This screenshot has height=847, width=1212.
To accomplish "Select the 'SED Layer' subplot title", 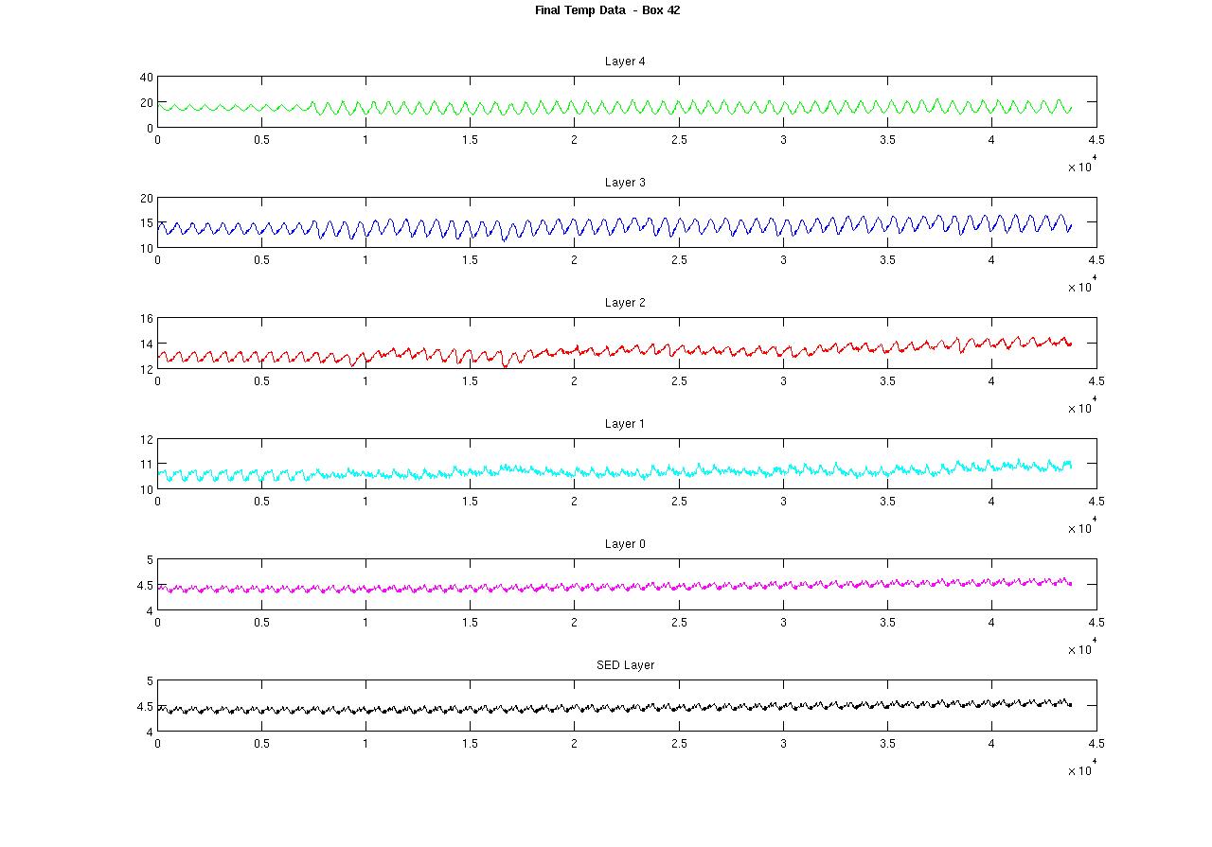I will pyautogui.click(x=625, y=665).
